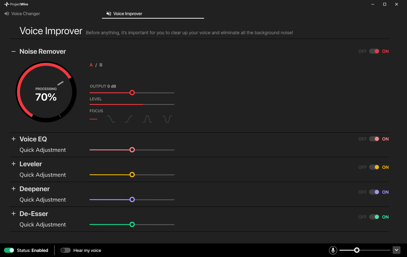
Task: Toggle the De-Esser switch
Action: pos(374,217)
